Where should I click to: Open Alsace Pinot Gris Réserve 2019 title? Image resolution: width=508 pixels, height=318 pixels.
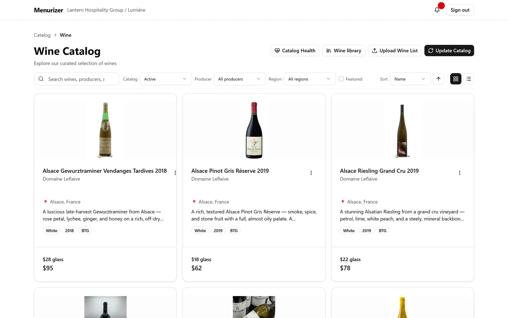point(230,171)
